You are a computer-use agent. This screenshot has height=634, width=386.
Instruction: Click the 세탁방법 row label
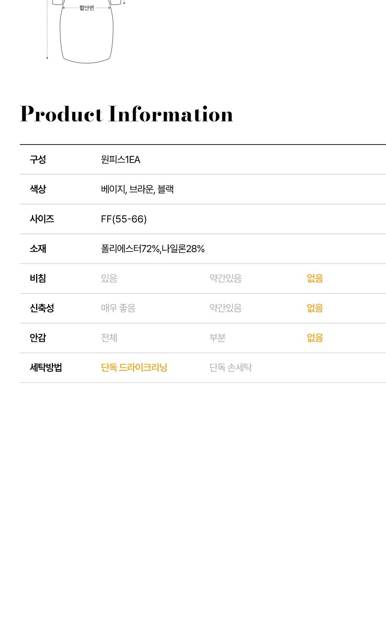46,368
